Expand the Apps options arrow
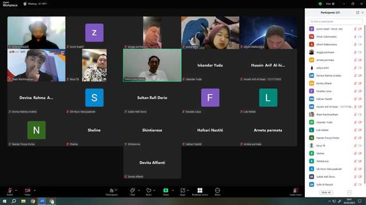Viewport: 366px width, 205px height. [x=188, y=190]
